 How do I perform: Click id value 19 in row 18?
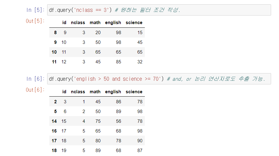click(x=64, y=151)
